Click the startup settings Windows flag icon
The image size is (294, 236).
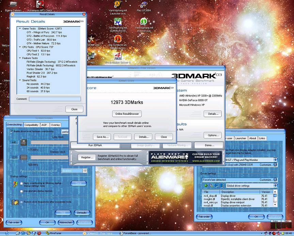(15, 184)
